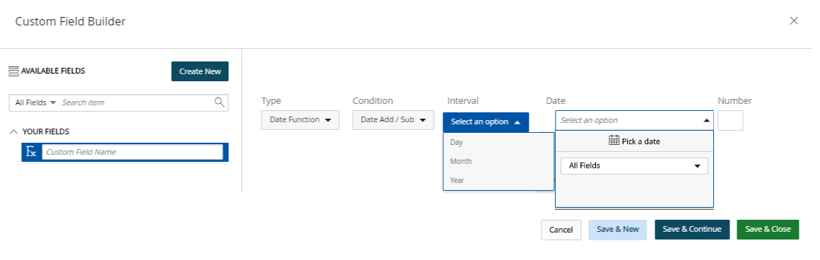Click the Available Fields list icon
820x260 pixels.
coord(13,71)
